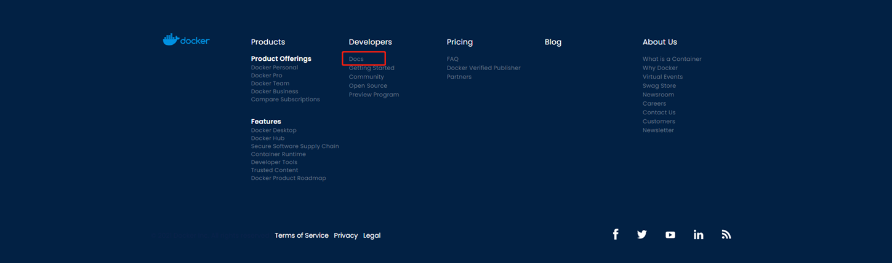Screen dimensions: 892x263
Task: Click the Docker Verified Publisher link
Action: 483,68
